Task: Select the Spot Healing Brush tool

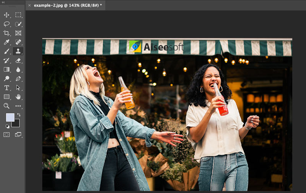Action: 18,42
